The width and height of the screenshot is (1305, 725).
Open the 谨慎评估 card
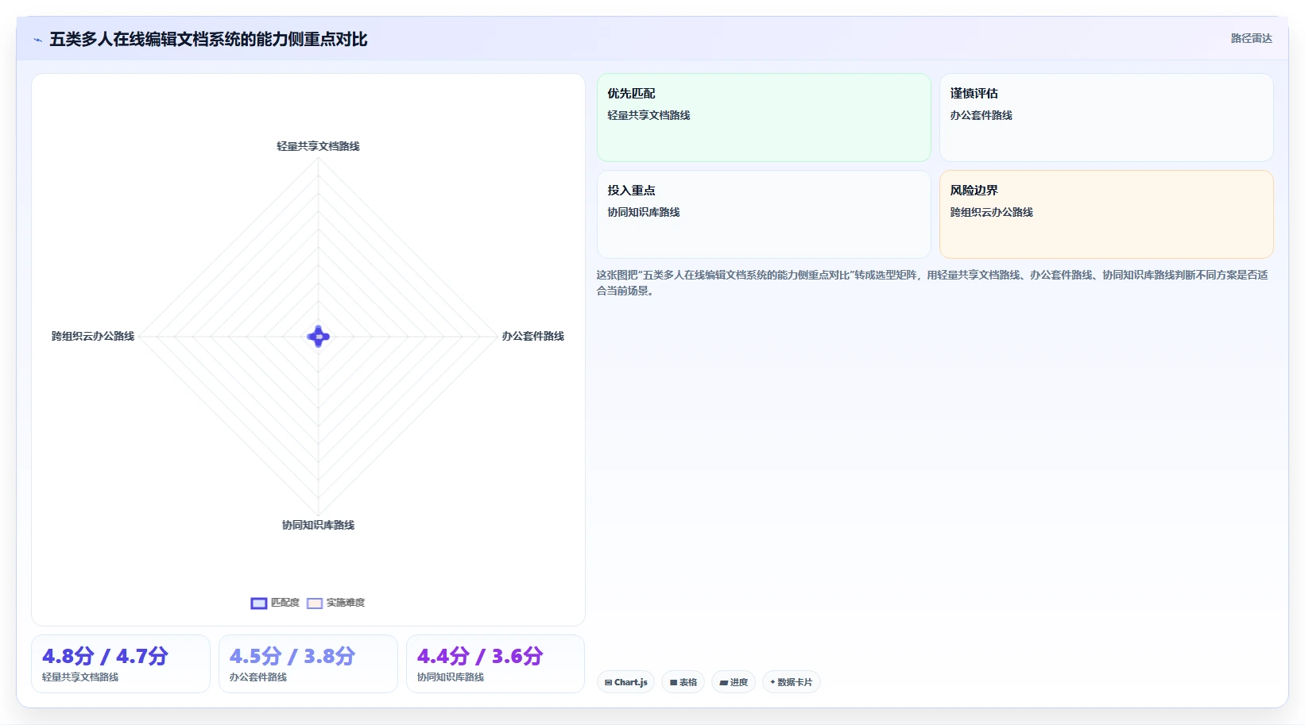tap(1106, 118)
